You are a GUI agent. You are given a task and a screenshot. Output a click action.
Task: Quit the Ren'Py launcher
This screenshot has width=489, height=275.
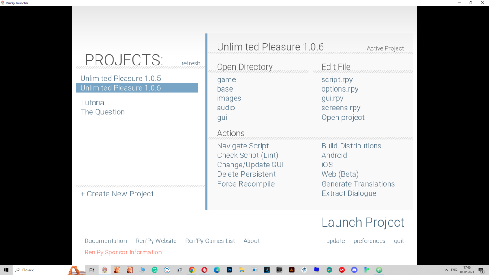click(399, 241)
